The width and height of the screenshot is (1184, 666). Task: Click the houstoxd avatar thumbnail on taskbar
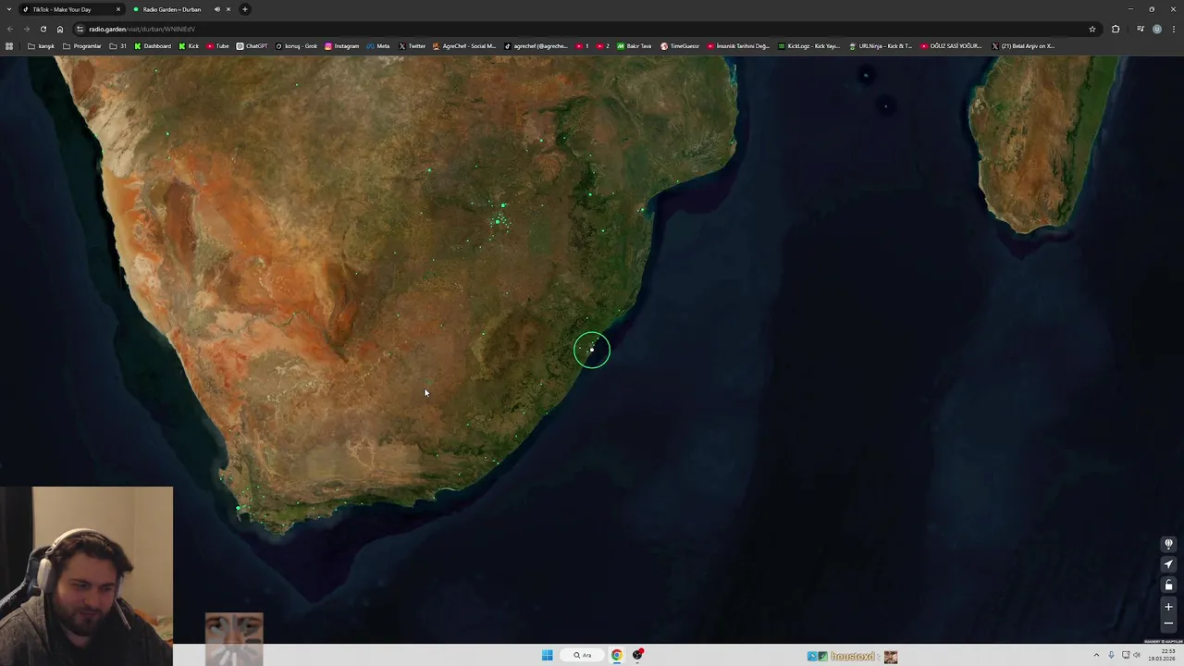point(891,657)
